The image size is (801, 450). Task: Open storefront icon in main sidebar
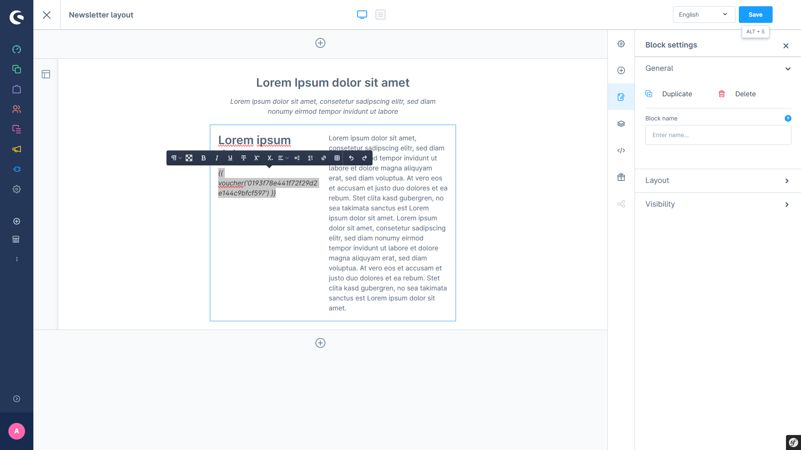(16, 239)
